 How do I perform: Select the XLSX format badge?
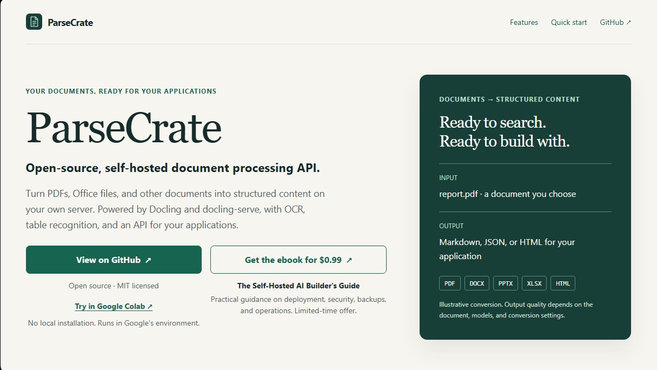tap(534, 283)
